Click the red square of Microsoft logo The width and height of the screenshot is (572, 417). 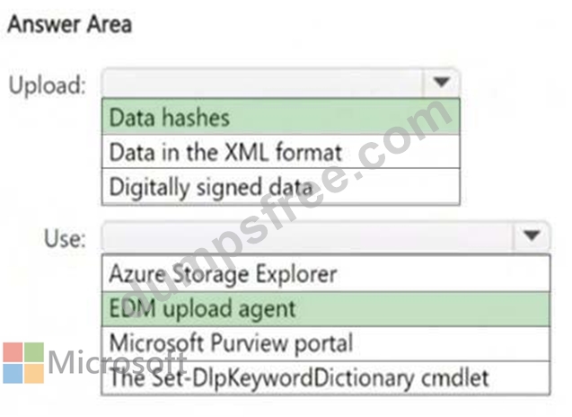pyautogui.click(x=13, y=352)
